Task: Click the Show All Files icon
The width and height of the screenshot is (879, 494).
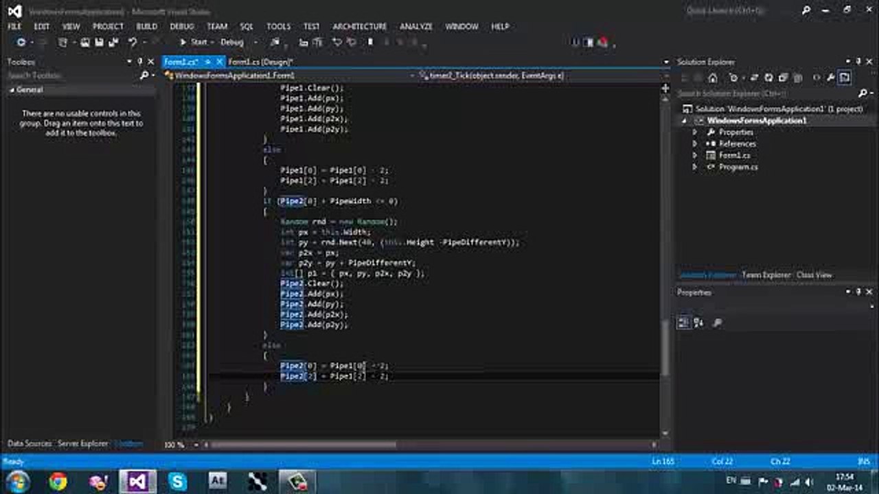Action: click(x=798, y=78)
